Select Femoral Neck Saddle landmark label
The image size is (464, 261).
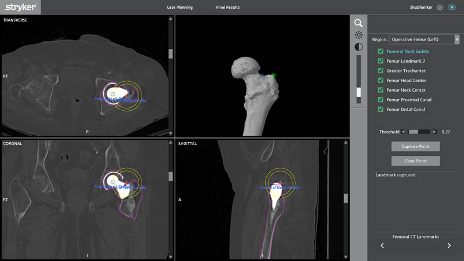[x=408, y=51]
